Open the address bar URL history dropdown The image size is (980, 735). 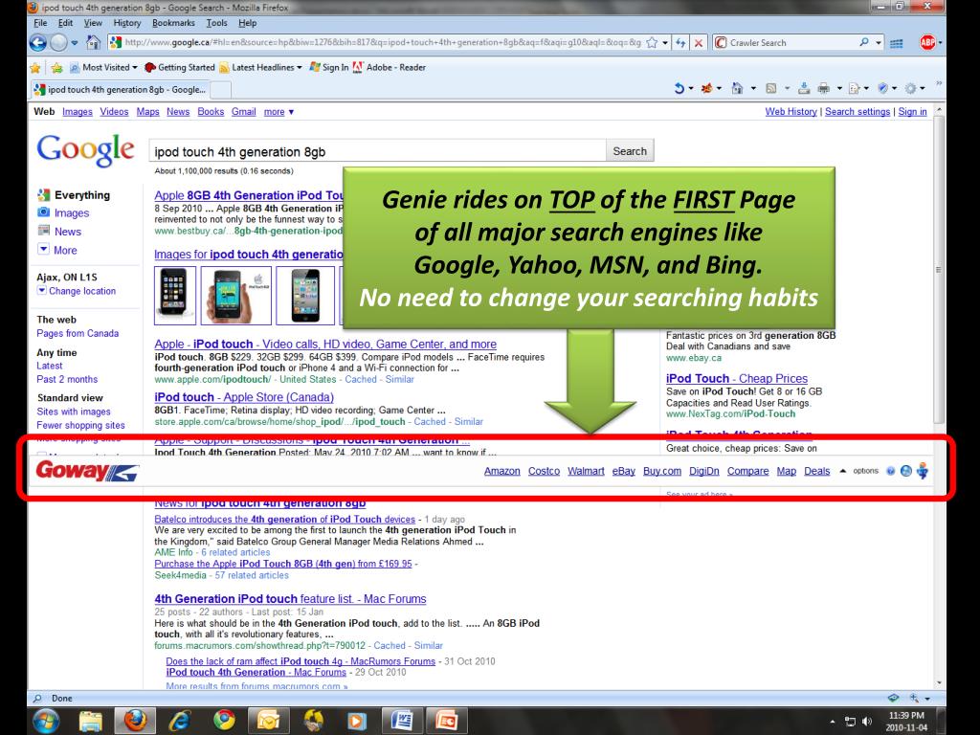665,42
